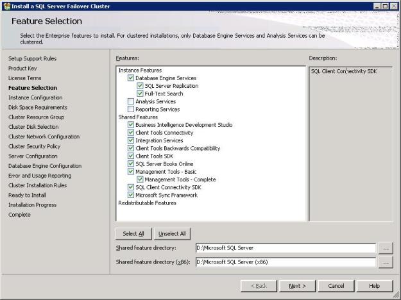Image resolution: width=401 pixels, height=300 pixels.
Task: Select Instance Features tree heading
Action: pyautogui.click(x=140, y=70)
